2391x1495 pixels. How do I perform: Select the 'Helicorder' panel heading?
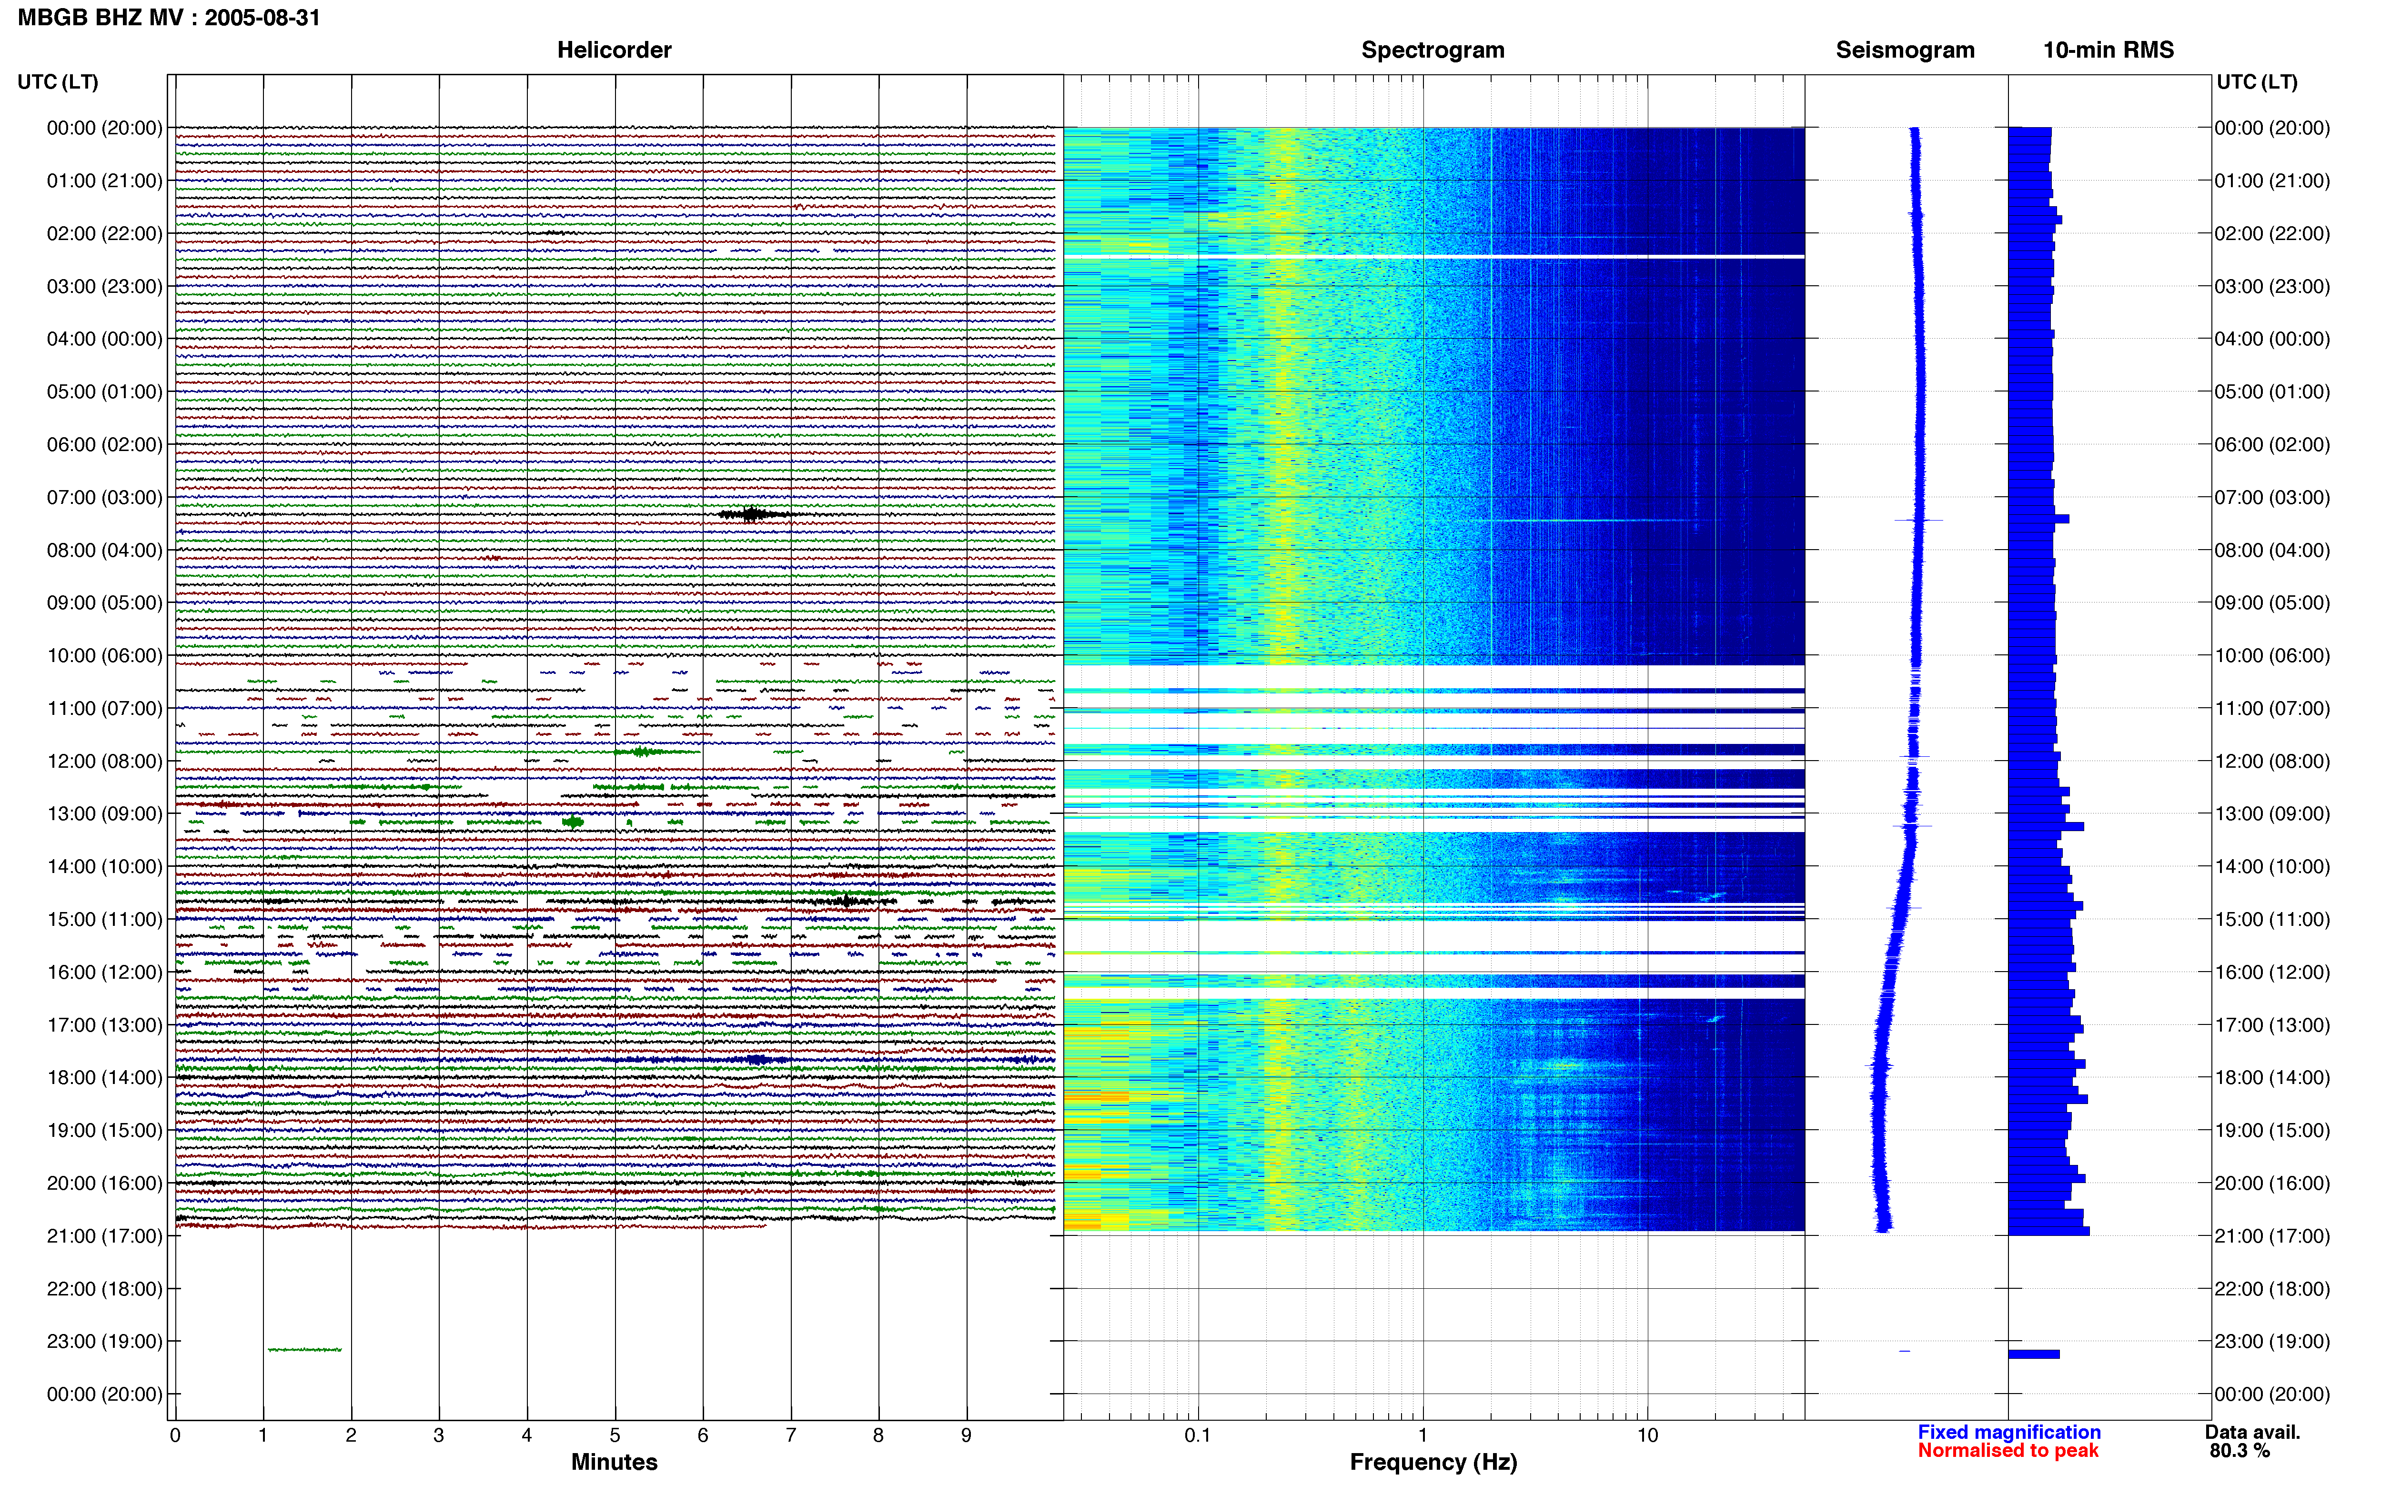point(614,50)
